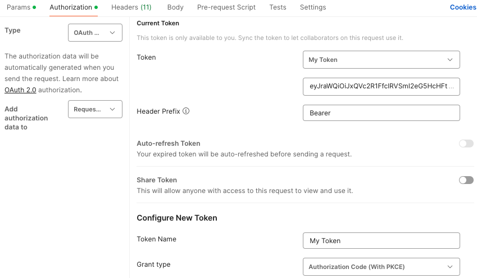Open the Pre-request Script tab
477x278 pixels.
(x=226, y=7)
